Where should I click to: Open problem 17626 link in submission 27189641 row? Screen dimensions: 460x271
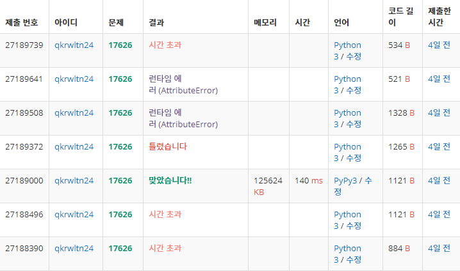click(120, 79)
